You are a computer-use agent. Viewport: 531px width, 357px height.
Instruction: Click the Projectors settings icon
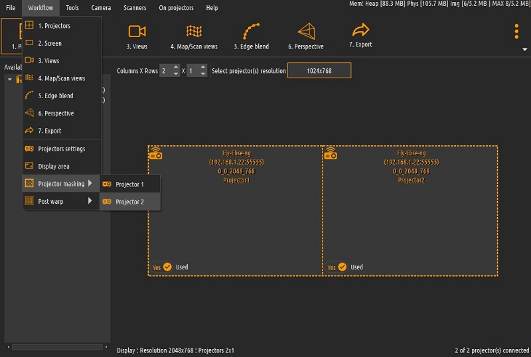[29, 149]
